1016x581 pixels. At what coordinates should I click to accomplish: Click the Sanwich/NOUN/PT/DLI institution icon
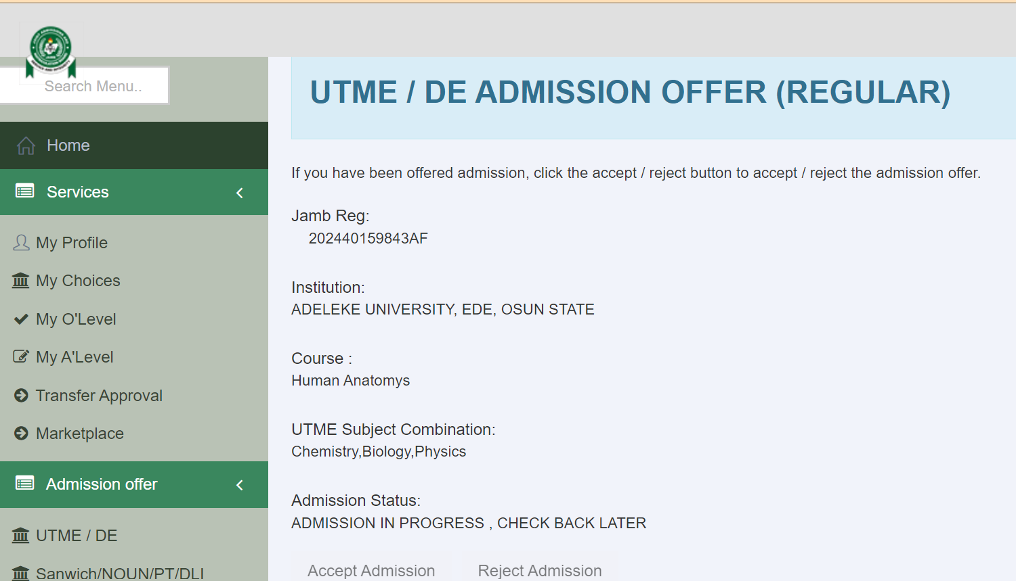pyautogui.click(x=20, y=572)
